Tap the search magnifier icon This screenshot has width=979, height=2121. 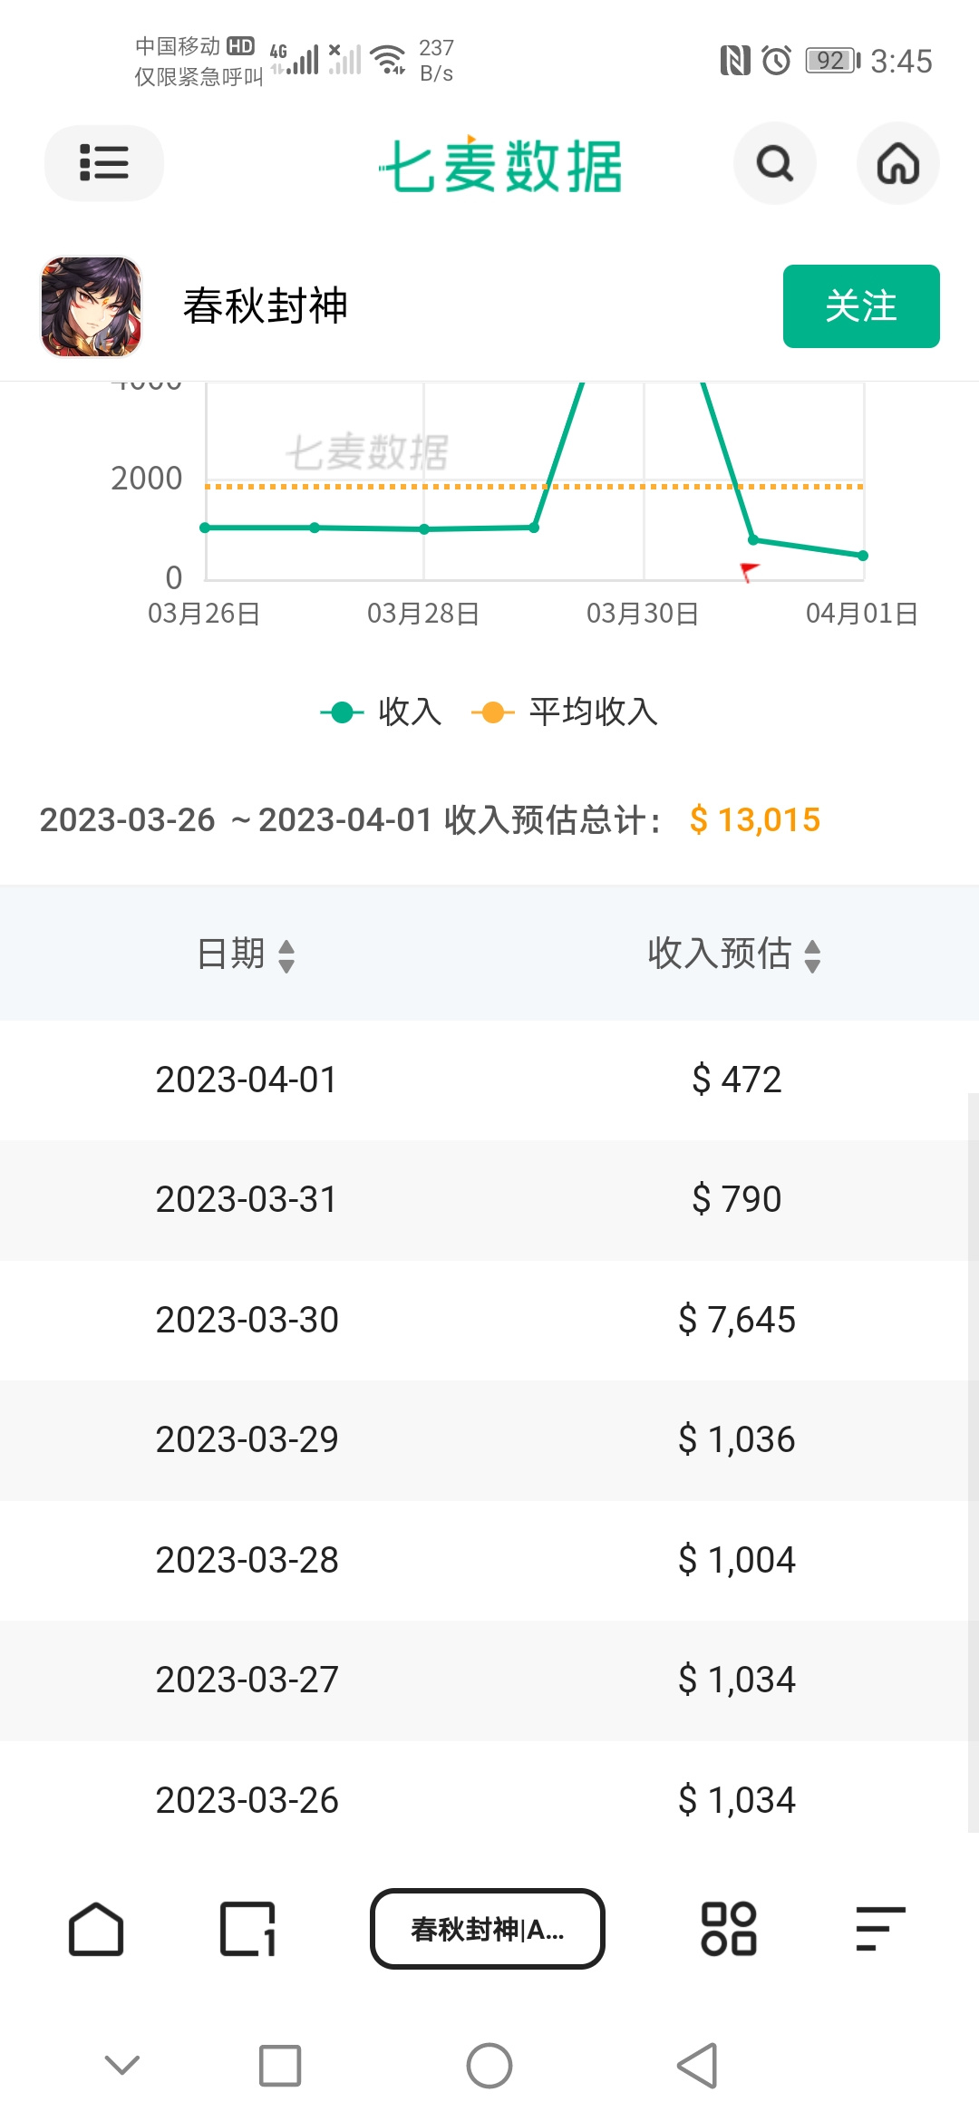(x=775, y=163)
